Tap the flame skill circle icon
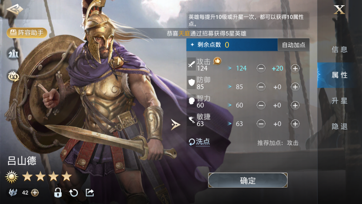The height and width of the screenshot is (204, 362). pos(13,76)
